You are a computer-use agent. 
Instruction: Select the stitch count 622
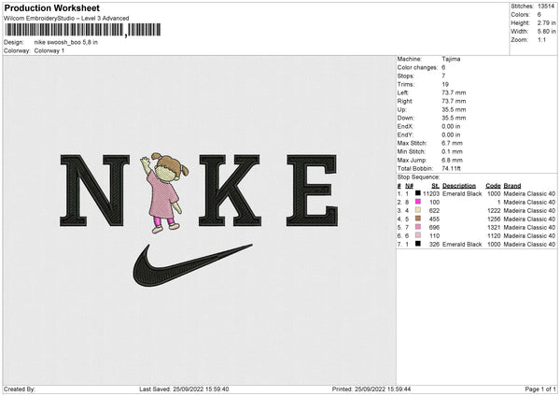tap(434, 210)
